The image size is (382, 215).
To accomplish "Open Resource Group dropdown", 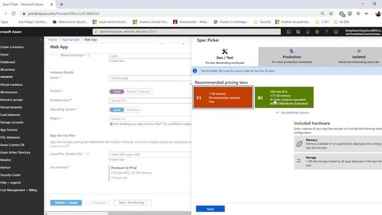I will click(x=150, y=56).
